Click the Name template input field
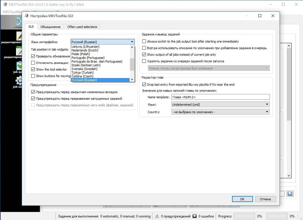303x220 pixels. pos(221,97)
